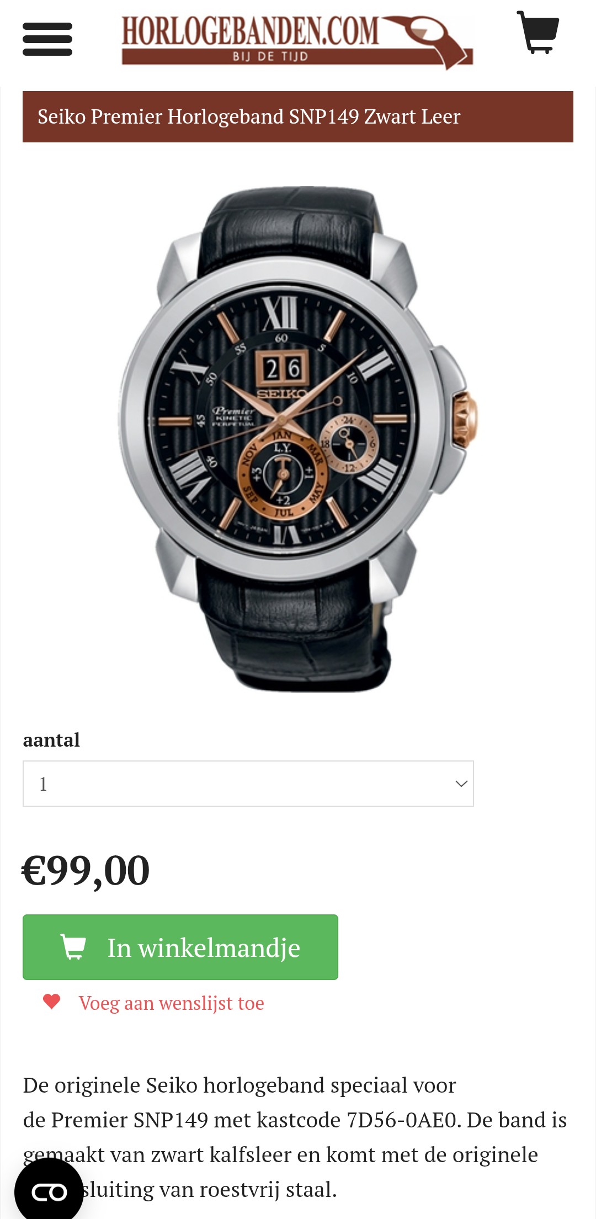Viewport: 596px width, 1219px height.
Task: Click Voeg aan wenslijst toe link
Action: [x=171, y=1003]
